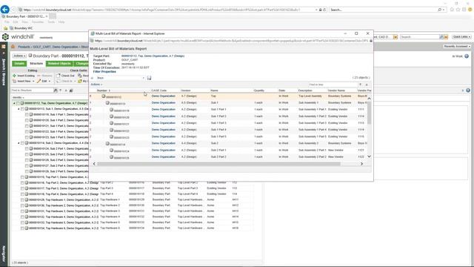Open the Related Objects tab
Image resolution: width=474 pixels, height=267 pixels.
click(59, 64)
